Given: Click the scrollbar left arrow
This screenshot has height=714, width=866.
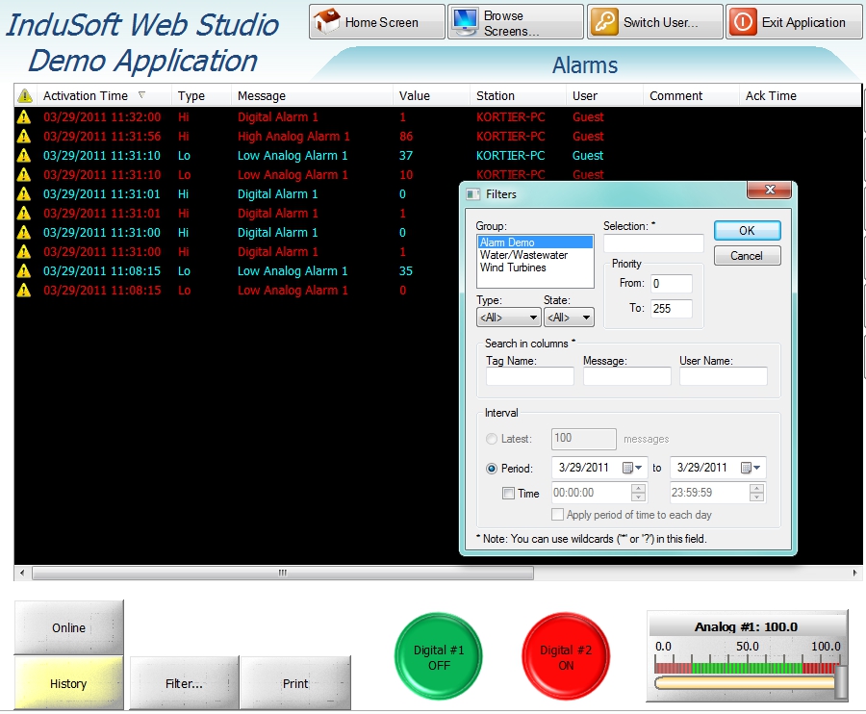Looking at the screenshot, I should coord(22,573).
